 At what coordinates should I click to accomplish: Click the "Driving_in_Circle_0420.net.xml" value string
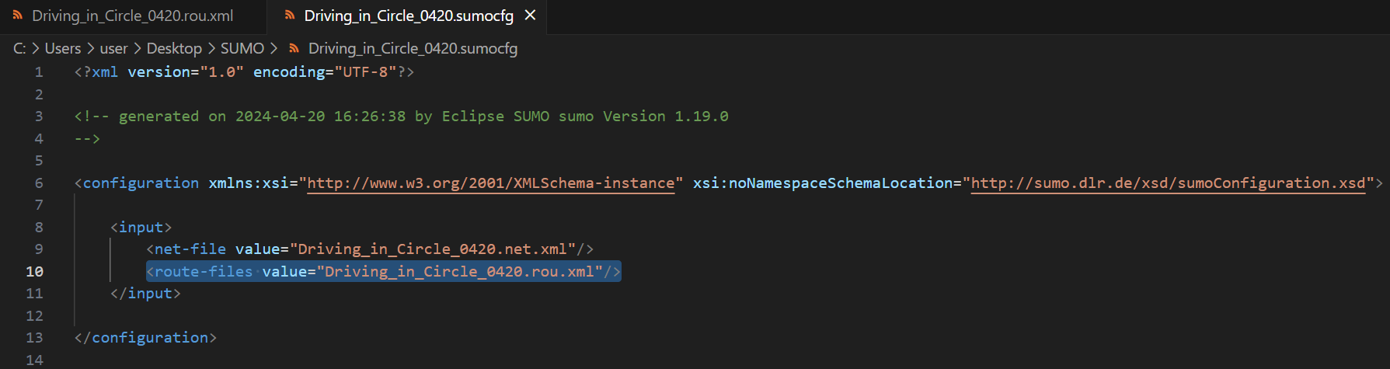click(x=433, y=249)
